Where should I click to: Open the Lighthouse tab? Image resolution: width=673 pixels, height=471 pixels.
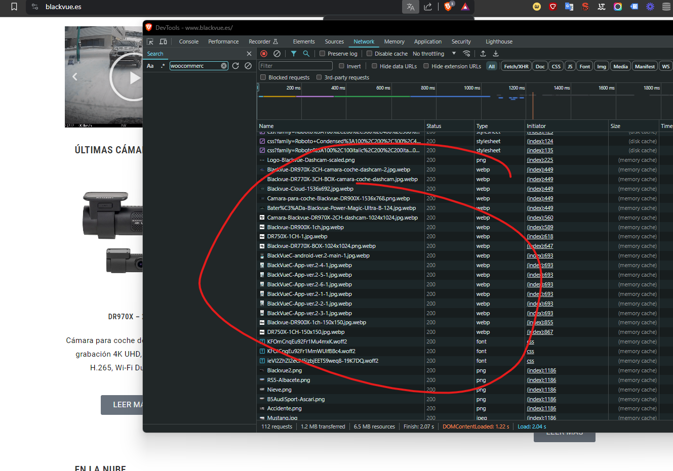(499, 41)
